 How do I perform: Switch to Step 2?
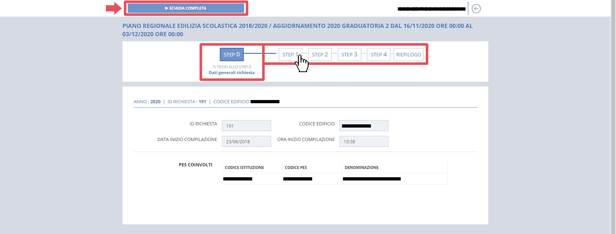point(320,54)
